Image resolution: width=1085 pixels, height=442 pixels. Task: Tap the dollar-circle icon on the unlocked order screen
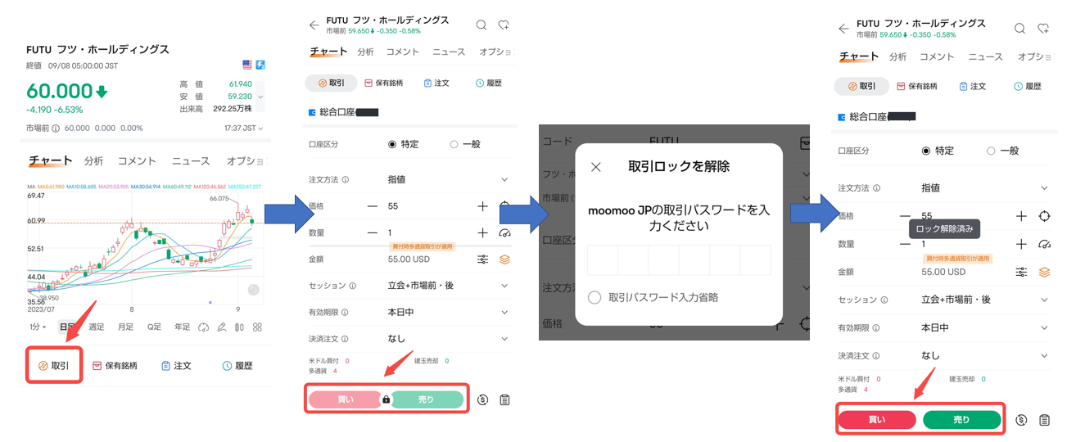click(x=1021, y=420)
